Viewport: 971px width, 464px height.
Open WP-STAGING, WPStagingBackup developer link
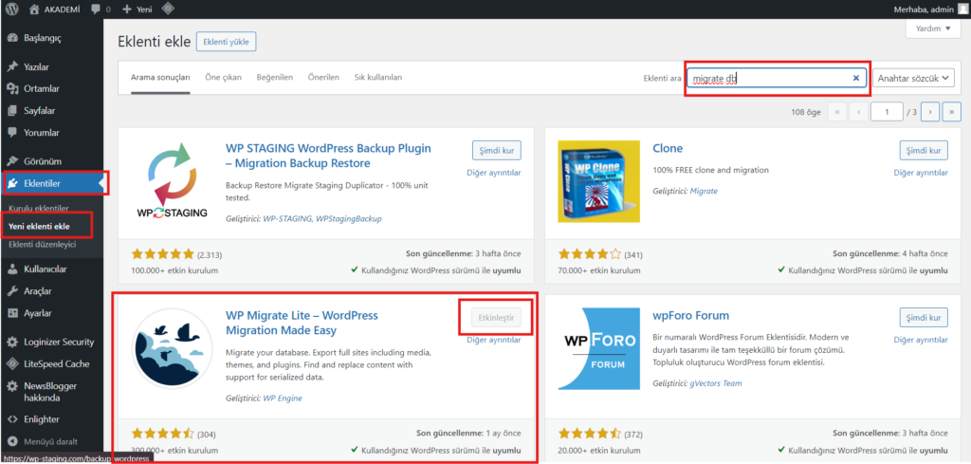(x=322, y=218)
